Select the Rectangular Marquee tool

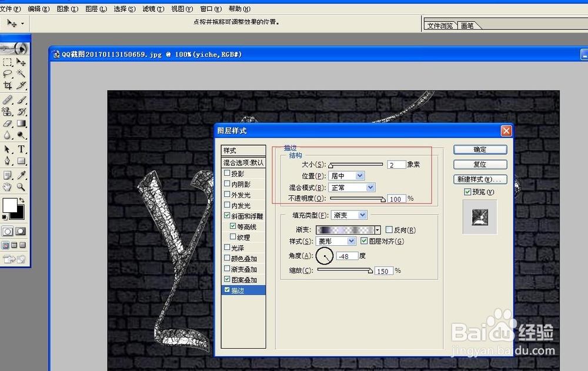coord(8,62)
